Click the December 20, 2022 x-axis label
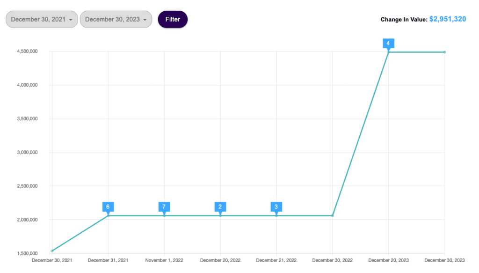Image resolution: width=479 pixels, height=273 pixels. click(220, 260)
